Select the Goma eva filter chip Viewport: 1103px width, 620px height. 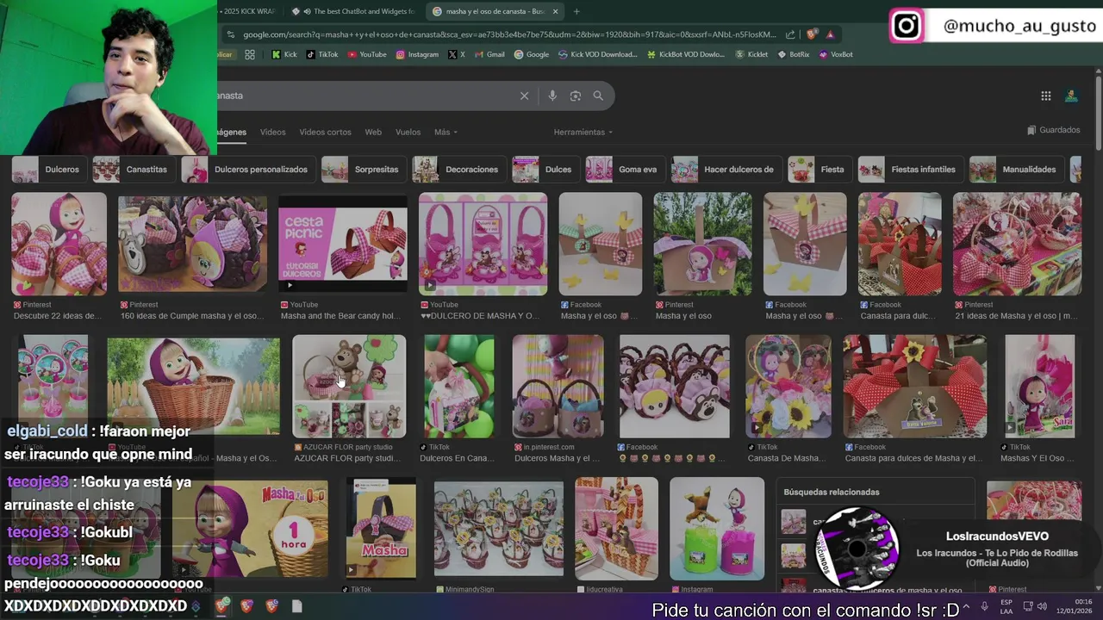point(625,170)
